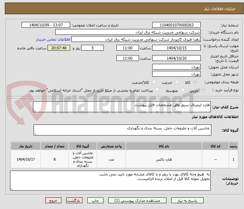The height and width of the screenshot is (209, 244).
Task: Click the هارد باکس item name cell
Action: coord(164,159)
